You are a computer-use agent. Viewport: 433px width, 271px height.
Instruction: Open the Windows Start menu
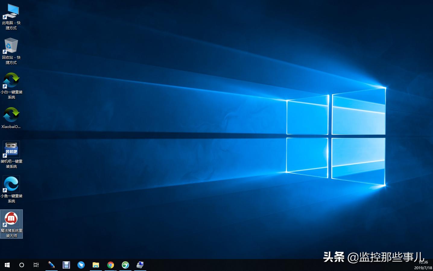(7, 265)
